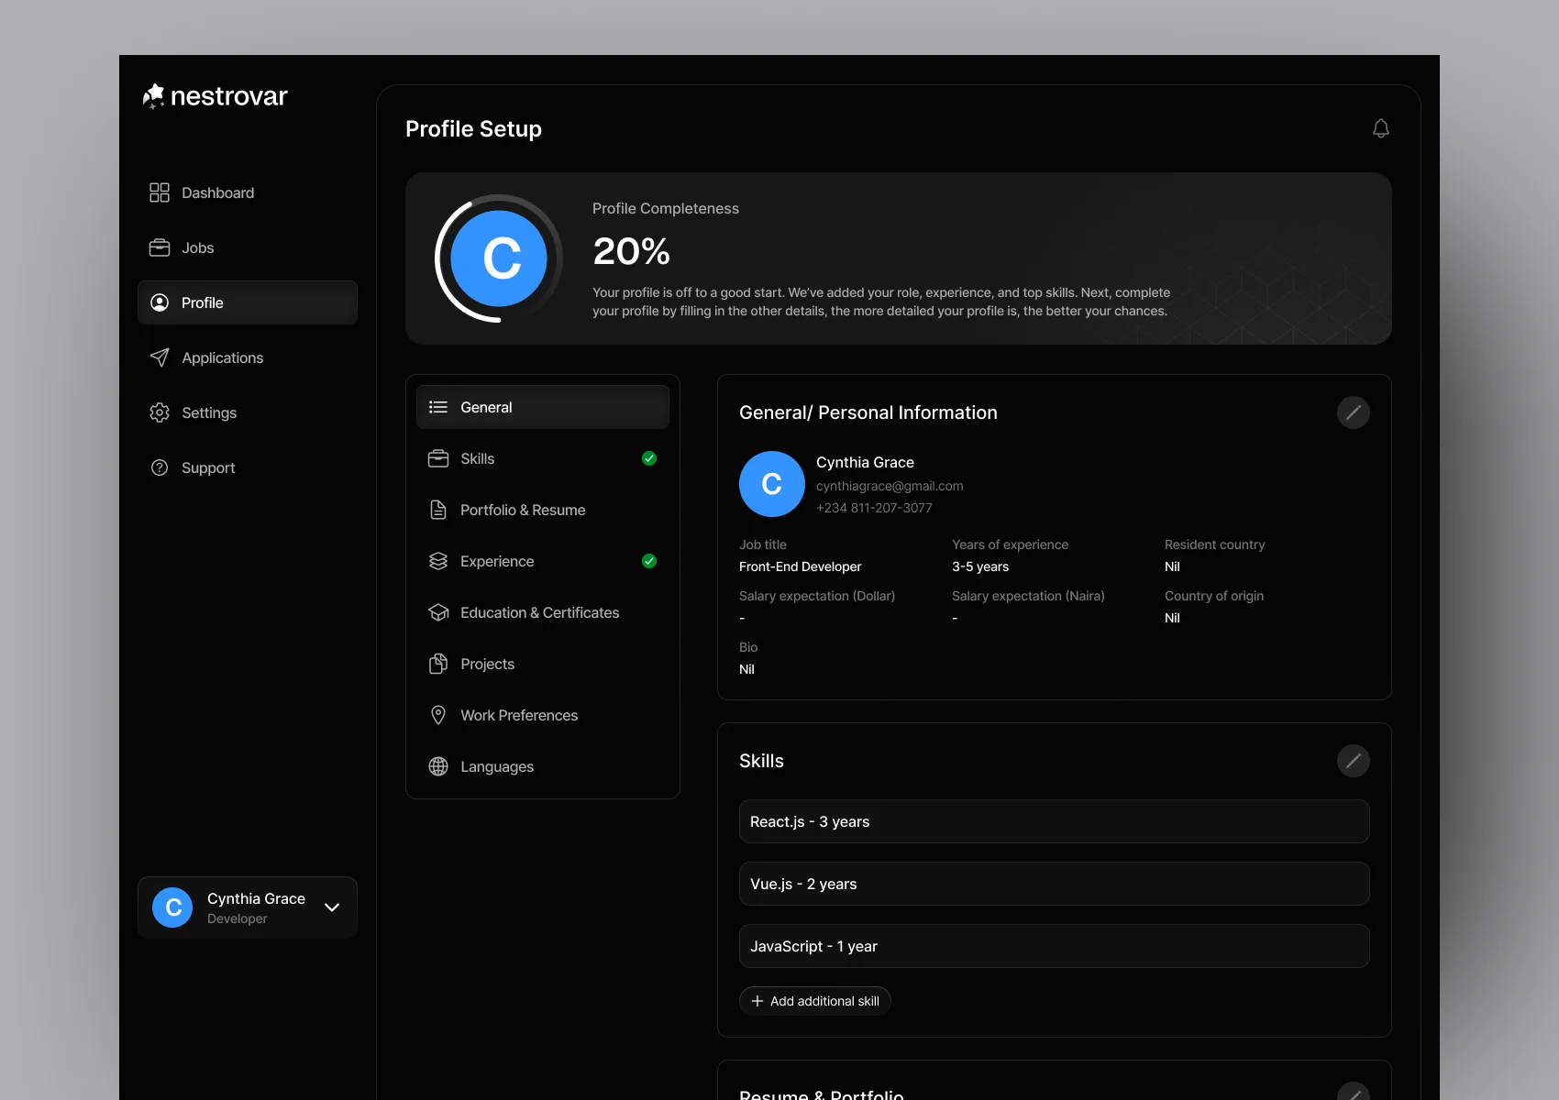Viewport: 1559px width, 1100px height.
Task: Click the phone number +234 811-207-3077
Action: click(874, 508)
